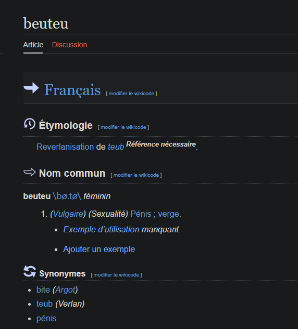Open the Article tab
This screenshot has width=298, height=329.
[x=33, y=45]
